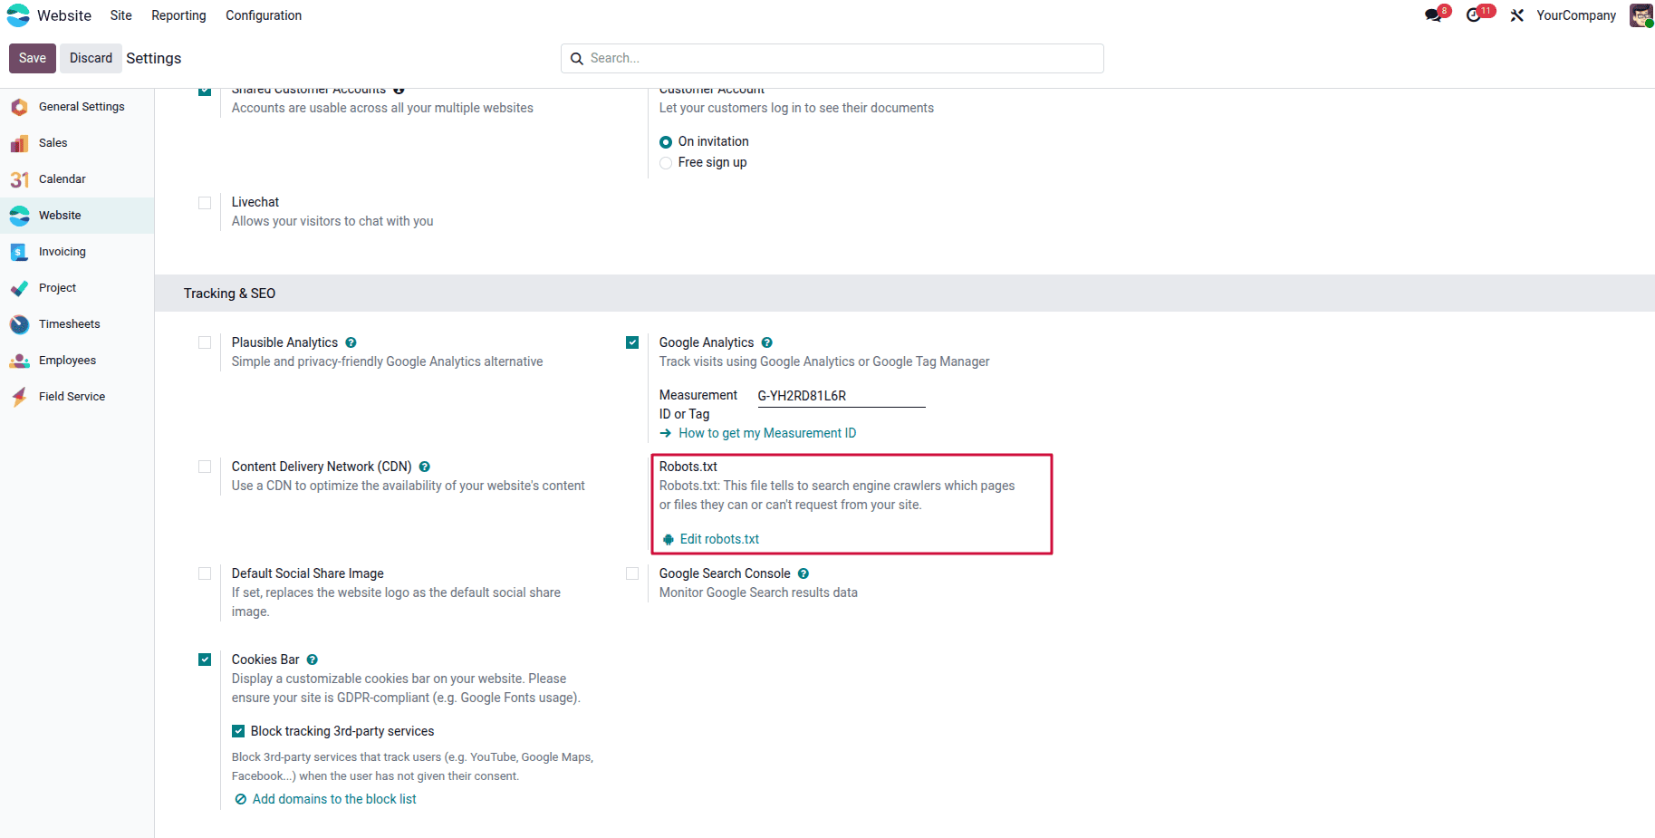This screenshot has width=1655, height=838.
Task: Open the Site menu
Action: [x=121, y=15]
